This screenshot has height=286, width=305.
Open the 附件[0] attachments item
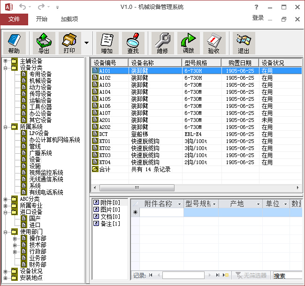point(110,203)
